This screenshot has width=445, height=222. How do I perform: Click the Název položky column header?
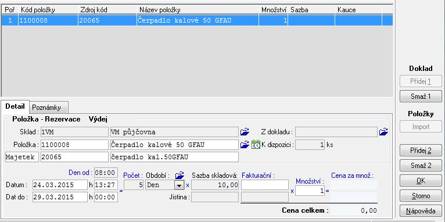(198, 10)
